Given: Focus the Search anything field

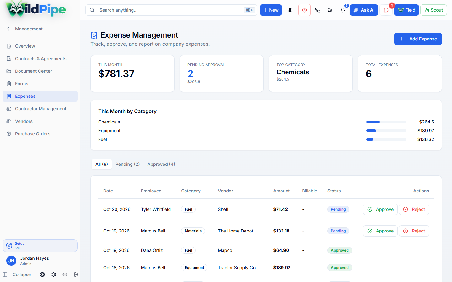Looking at the screenshot, I should [171, 10].
